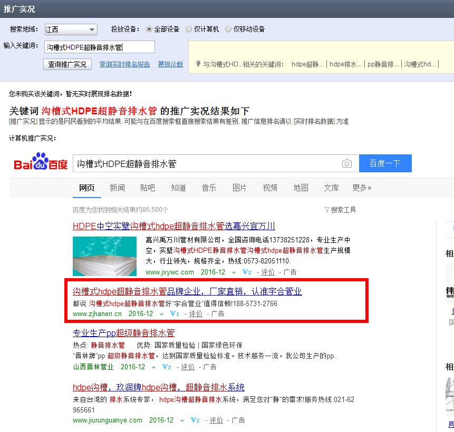Screen dimensions: 454x432
Task: Click 评价 link under 山西晋林管业 result
Action: pyautogui.click(x=188, y=367)
